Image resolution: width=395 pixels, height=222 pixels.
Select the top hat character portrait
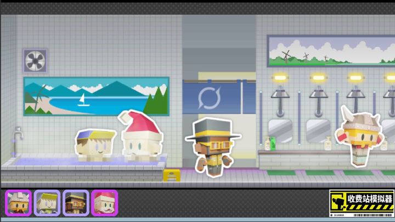[76, 203]
